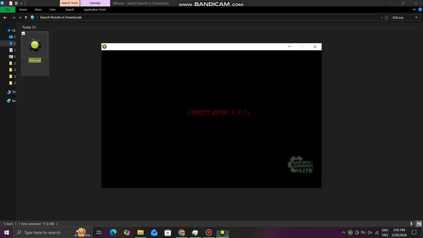
Task: Click the Manage contextual tab header
Action: (95, 3)
